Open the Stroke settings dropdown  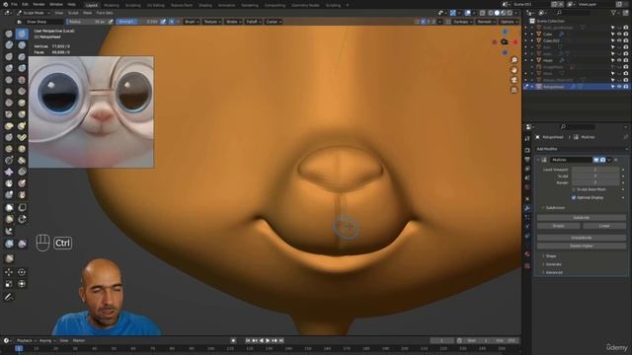[233, 22]
